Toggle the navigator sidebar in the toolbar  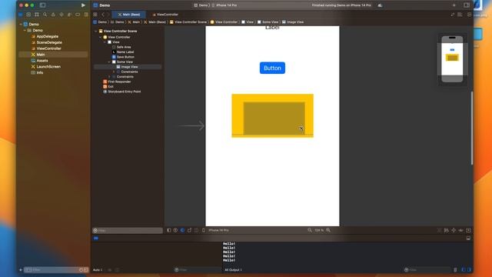point(43,5)
